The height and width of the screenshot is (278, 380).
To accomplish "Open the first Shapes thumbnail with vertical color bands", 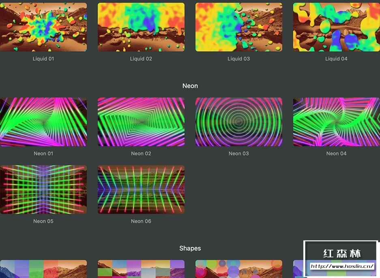I will coord(43,269).
